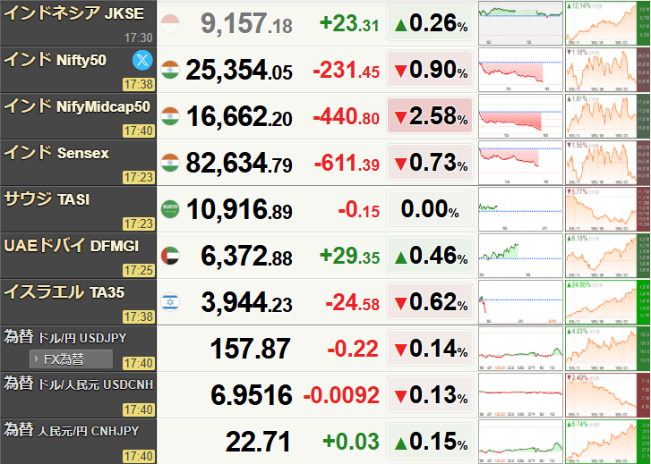651x464 pixels.
Task: Open CNHJPY intraday mini chart
Action: pyautogui.click(x=520, y=441)
